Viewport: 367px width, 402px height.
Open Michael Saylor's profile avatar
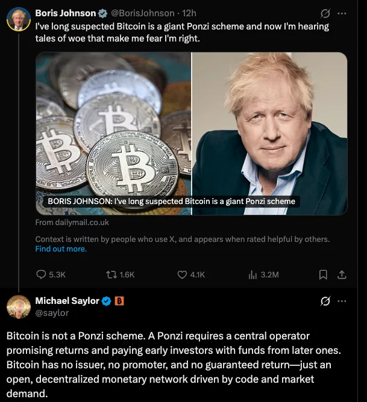pos(19,306)
